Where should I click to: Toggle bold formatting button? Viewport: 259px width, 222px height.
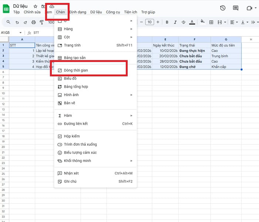(167, 22)
